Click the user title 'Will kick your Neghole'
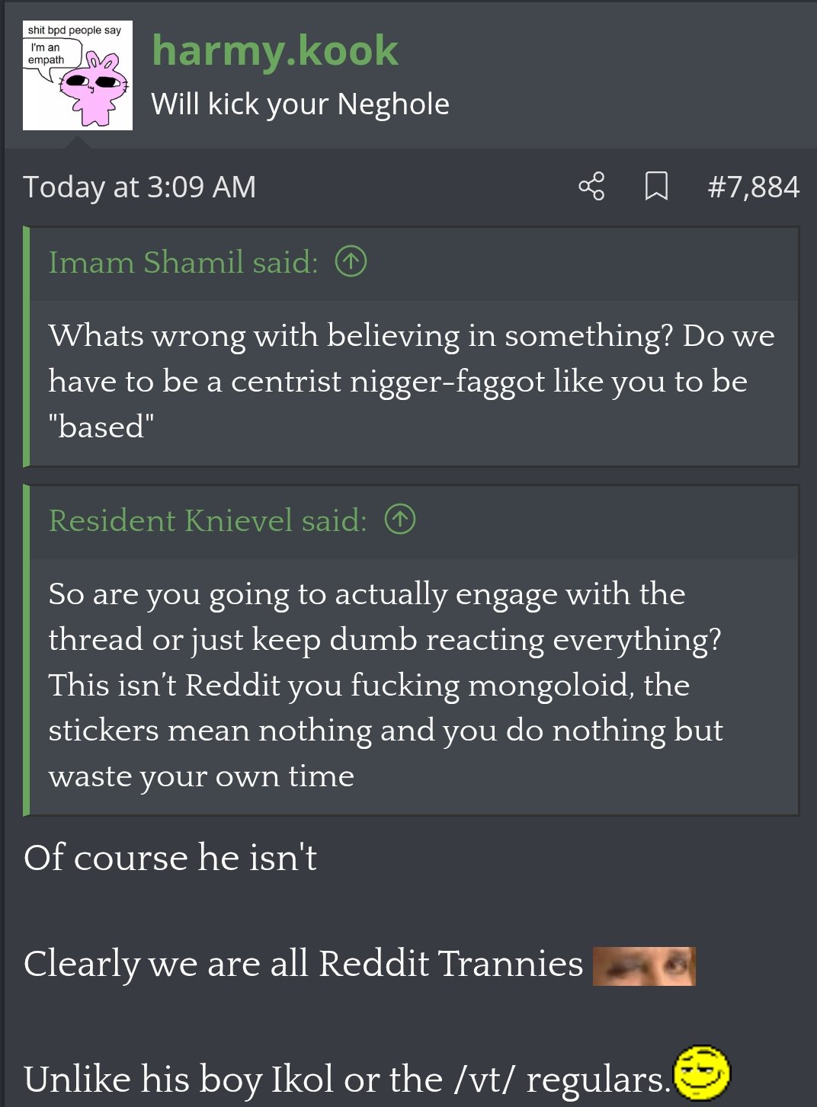 tap(300, 104)
